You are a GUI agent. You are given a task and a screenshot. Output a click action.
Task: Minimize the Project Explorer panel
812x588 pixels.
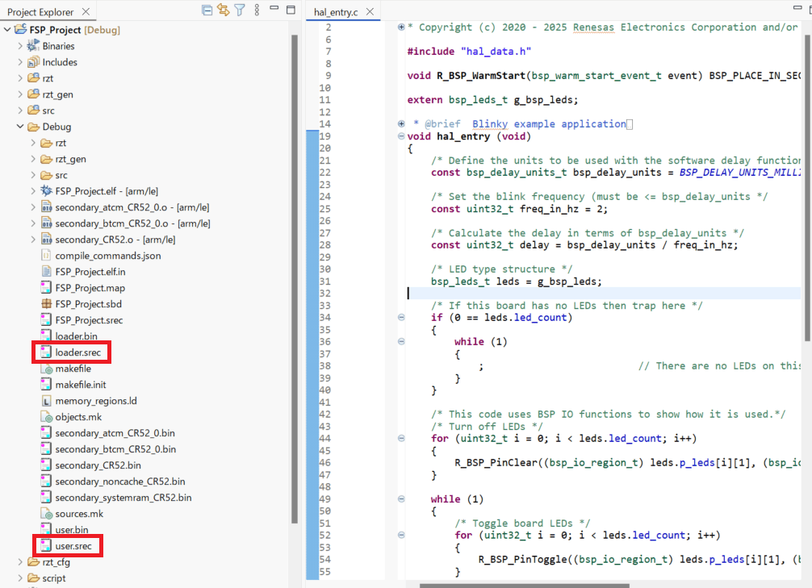pyautogui.click(x=273, y=8)
